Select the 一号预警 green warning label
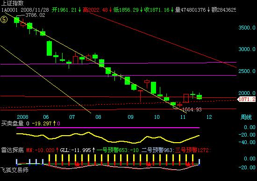Screen dimensions: 257x181 point(107,150)
